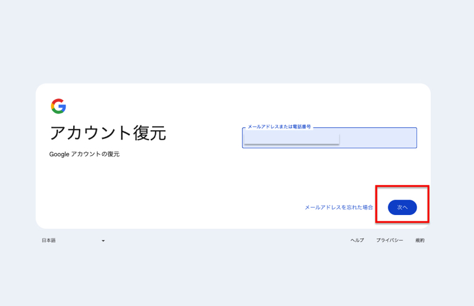The width and height of the screenshot is (474, 306).
Task: Click empty footer space between 日本語 and ヘルプ
Action: (x=228, y=241)
